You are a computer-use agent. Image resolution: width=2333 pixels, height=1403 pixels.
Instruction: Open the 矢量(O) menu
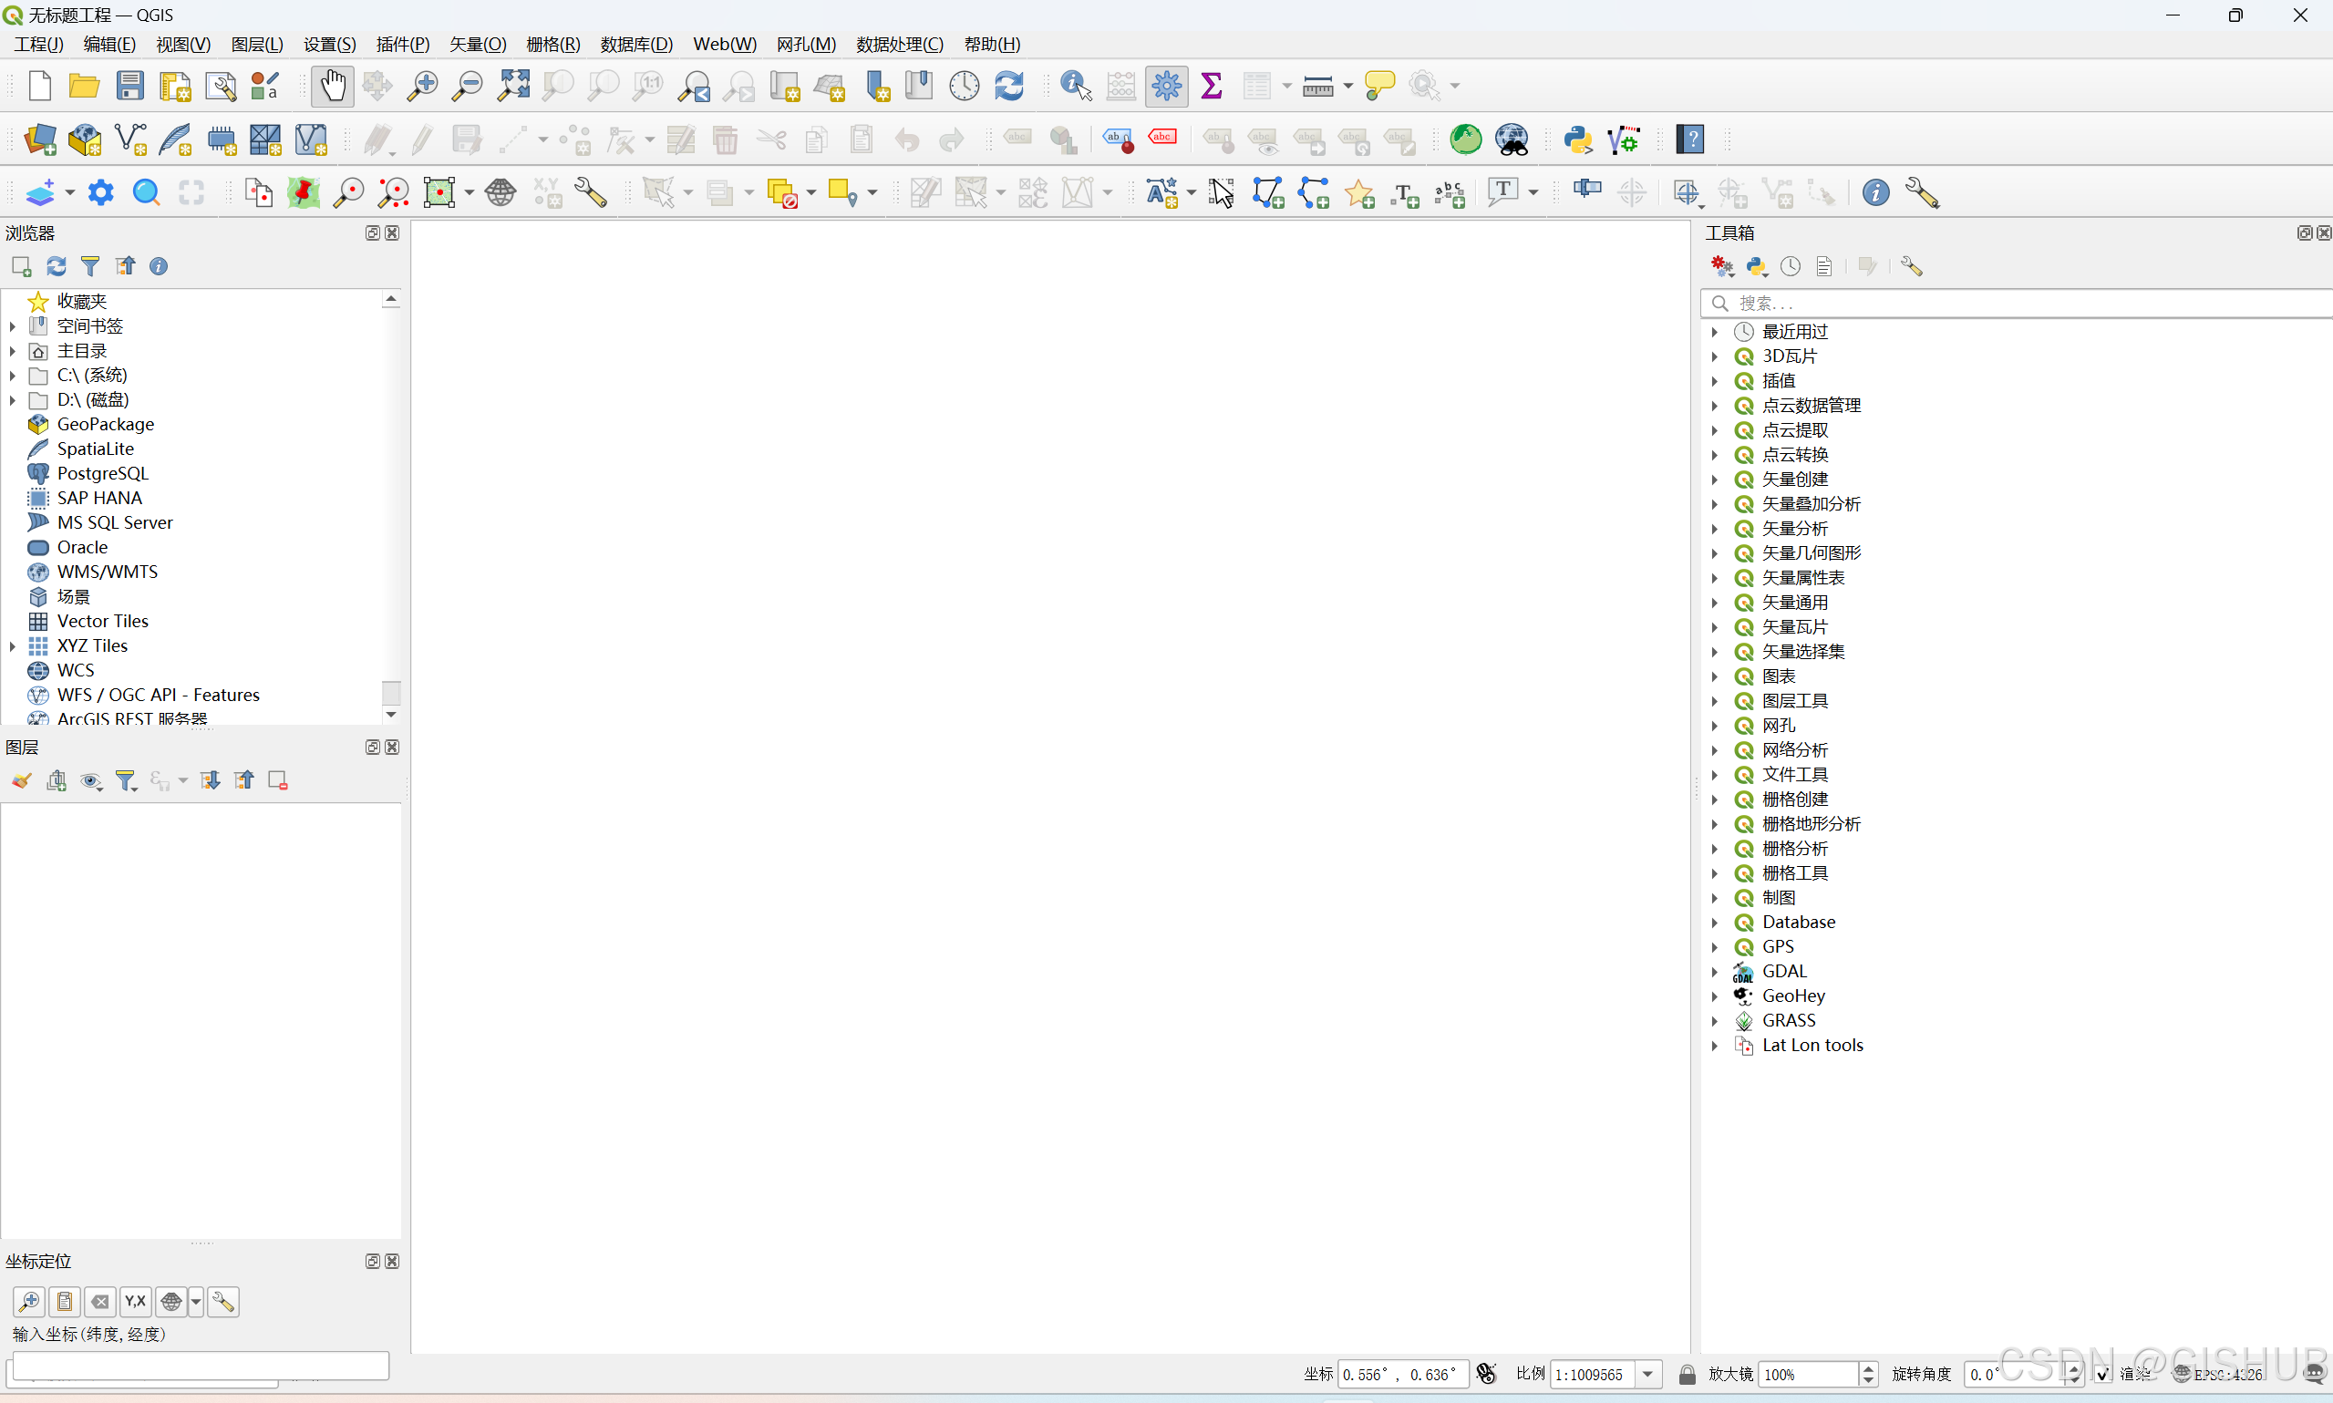tap(478, 45)
